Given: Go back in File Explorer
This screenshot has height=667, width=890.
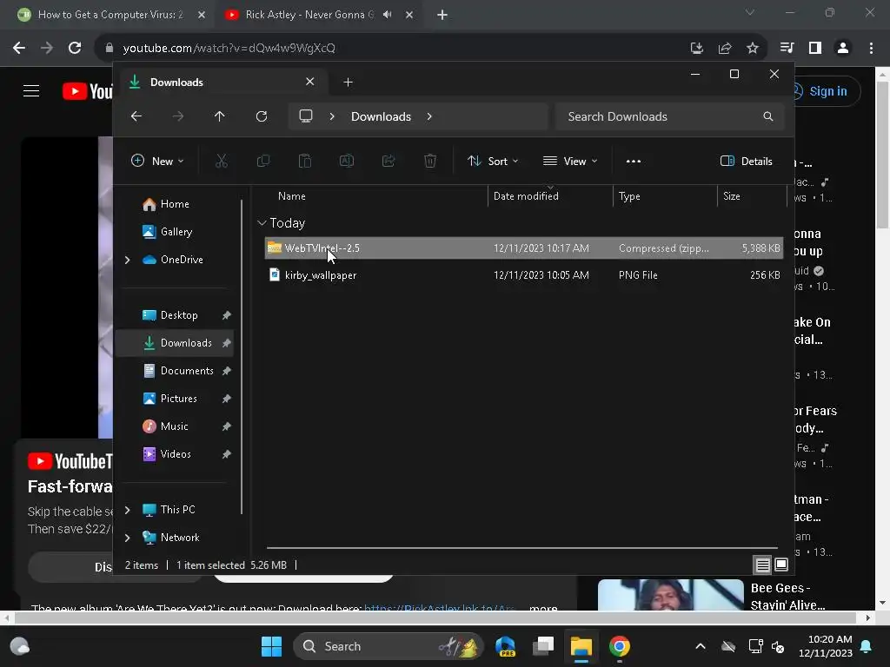Looking at the screenshot, I should pyautogui.click(x=136, y=116).
